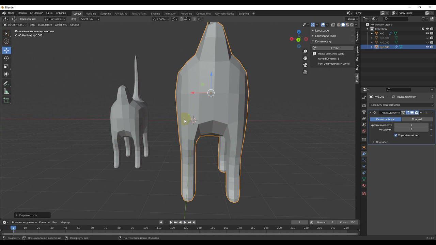The width and height of the screenshot is (436, 245).
Task: Switch to the Sculpting workspace tab
Action: tap(105, 14)
